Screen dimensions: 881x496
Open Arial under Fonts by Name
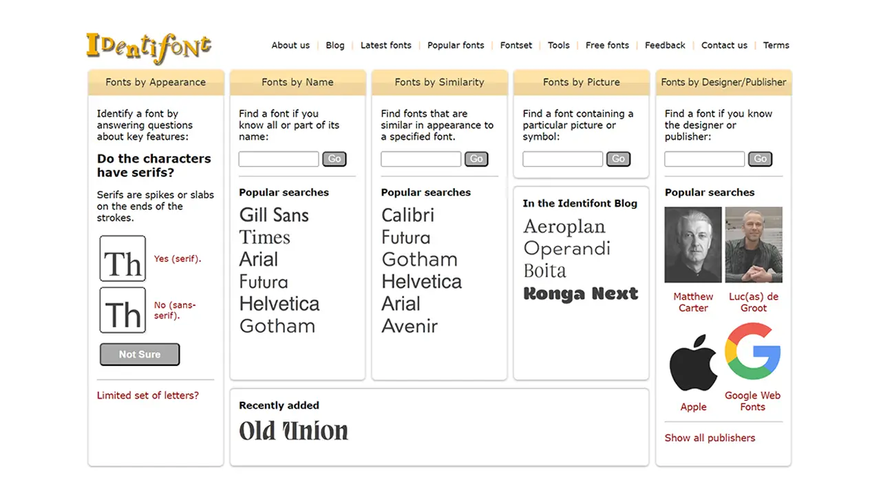pyautogui.click(x=259, y=260)
